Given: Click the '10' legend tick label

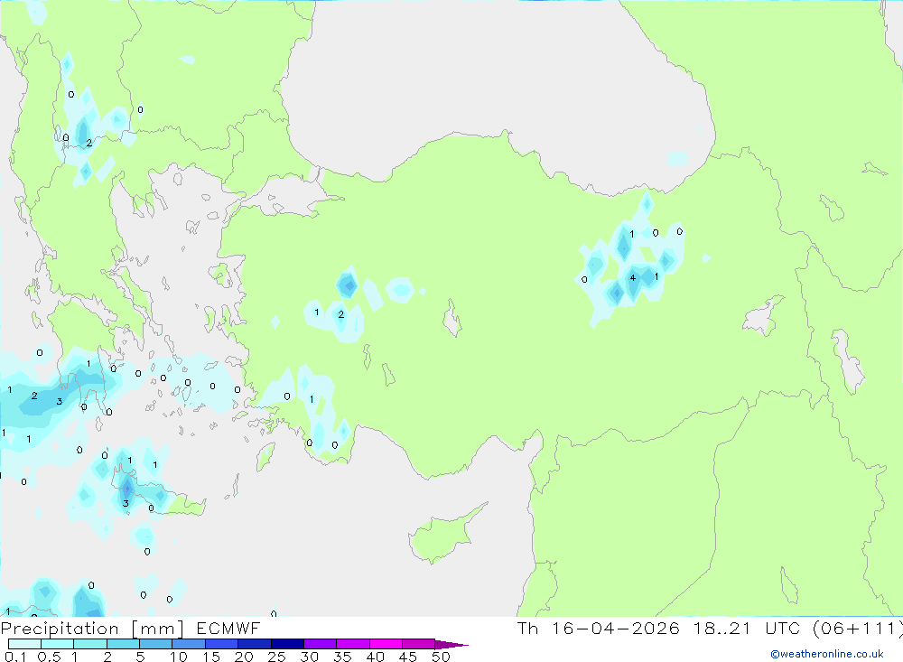Looking at the screenshot, I should [x=179, y=657].
